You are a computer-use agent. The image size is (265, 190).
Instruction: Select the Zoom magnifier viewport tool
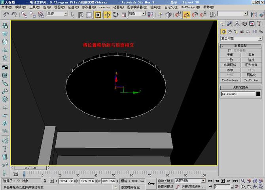click(243, 181)
